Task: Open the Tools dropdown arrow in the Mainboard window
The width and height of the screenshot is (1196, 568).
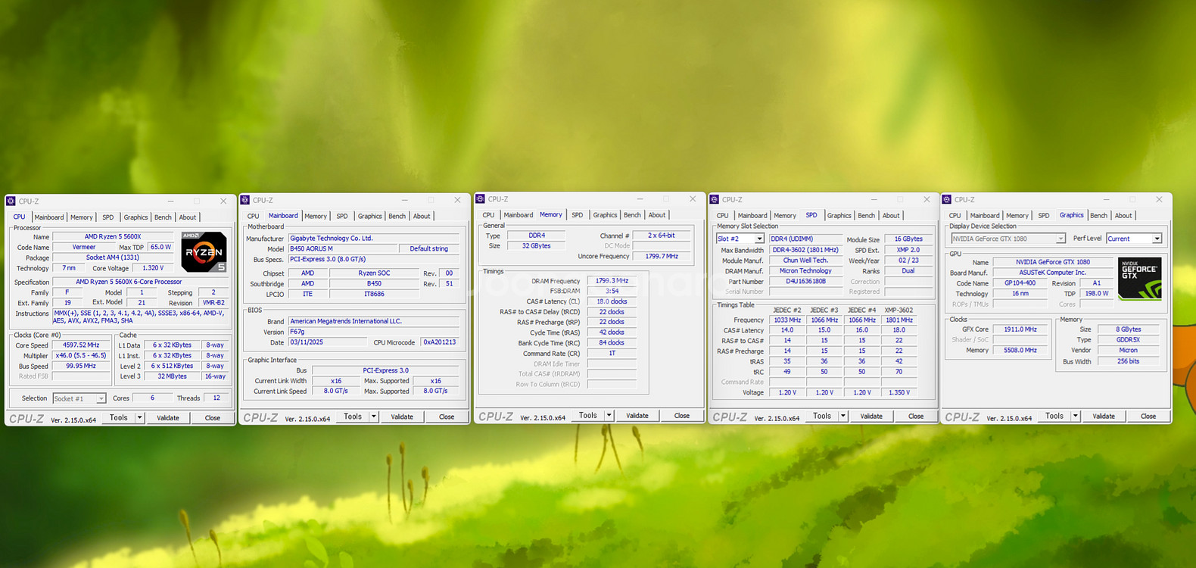Action: pyautogui.click(x=373, y=417)
